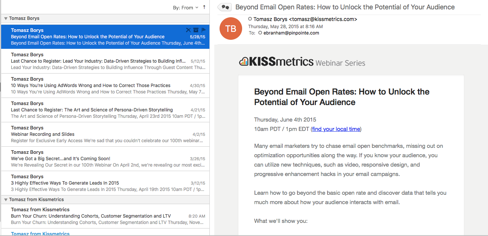Open the Persona-Driven Storytelling email from 4/21/15
The height and width of the screenshot is (236, 488).
click(105, 110)
